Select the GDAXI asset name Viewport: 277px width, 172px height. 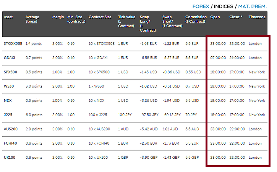click(x=9, y=58)
